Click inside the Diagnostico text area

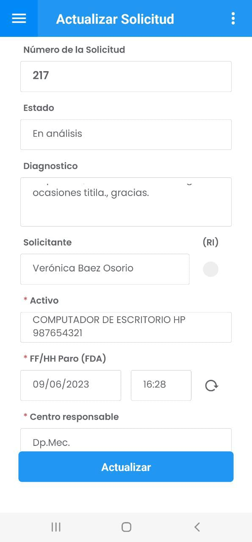click(126, 202)
